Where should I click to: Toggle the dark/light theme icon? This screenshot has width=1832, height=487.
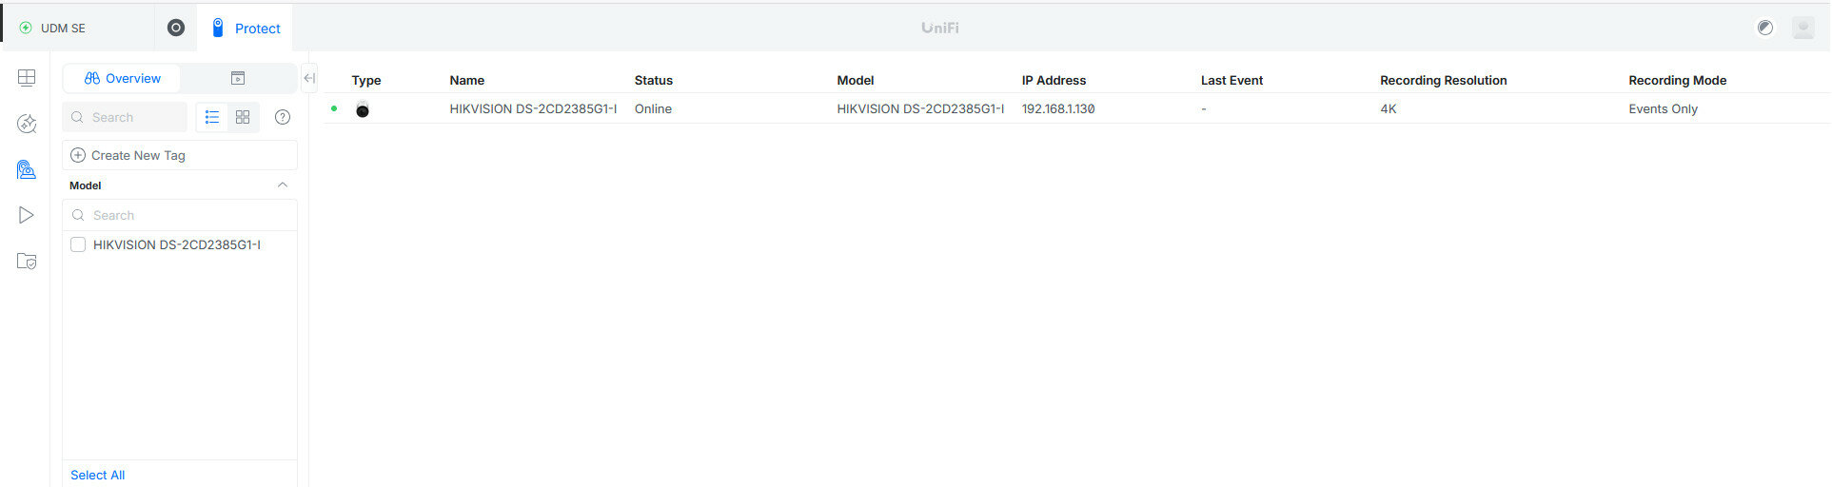1765,28
